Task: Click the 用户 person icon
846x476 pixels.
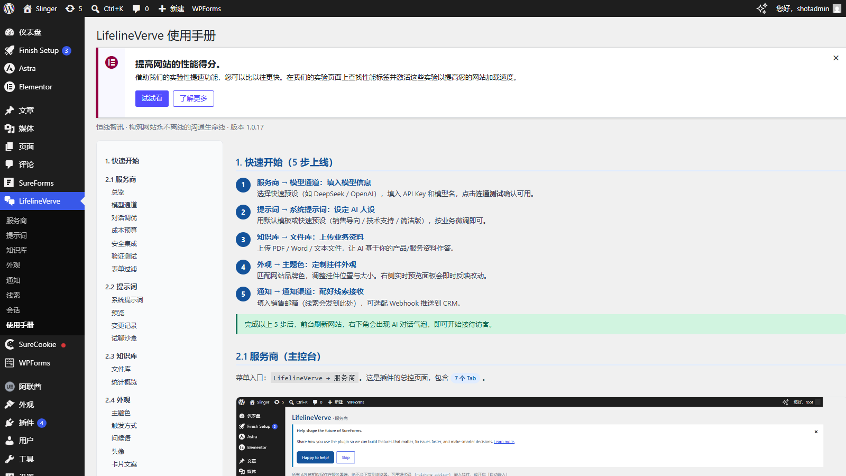Action: [x=10, y=441]
